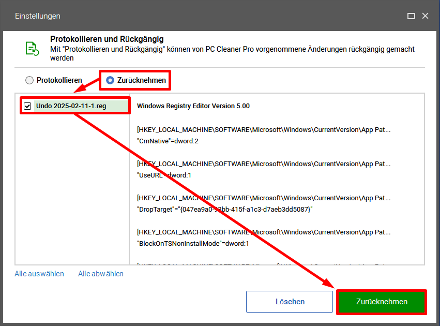Click the registry key path above "BlockOnTSNonInstallMode"
The width and height of the screenshot is (440, 326).
(264, 232)
